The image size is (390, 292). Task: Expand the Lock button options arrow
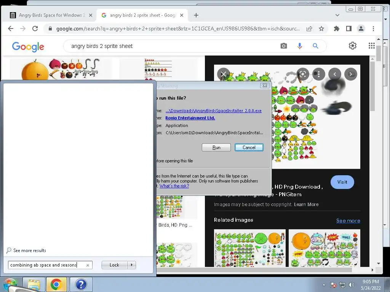tap(132, 265)
